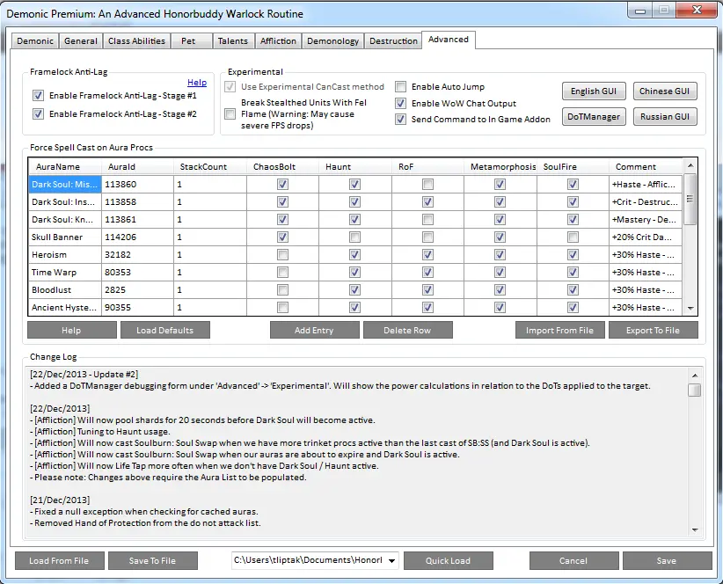Click the Comment column header
Image resolution: width=723 pixels, height=584 pixels.
pyautogui.click(x=646, y=167)
